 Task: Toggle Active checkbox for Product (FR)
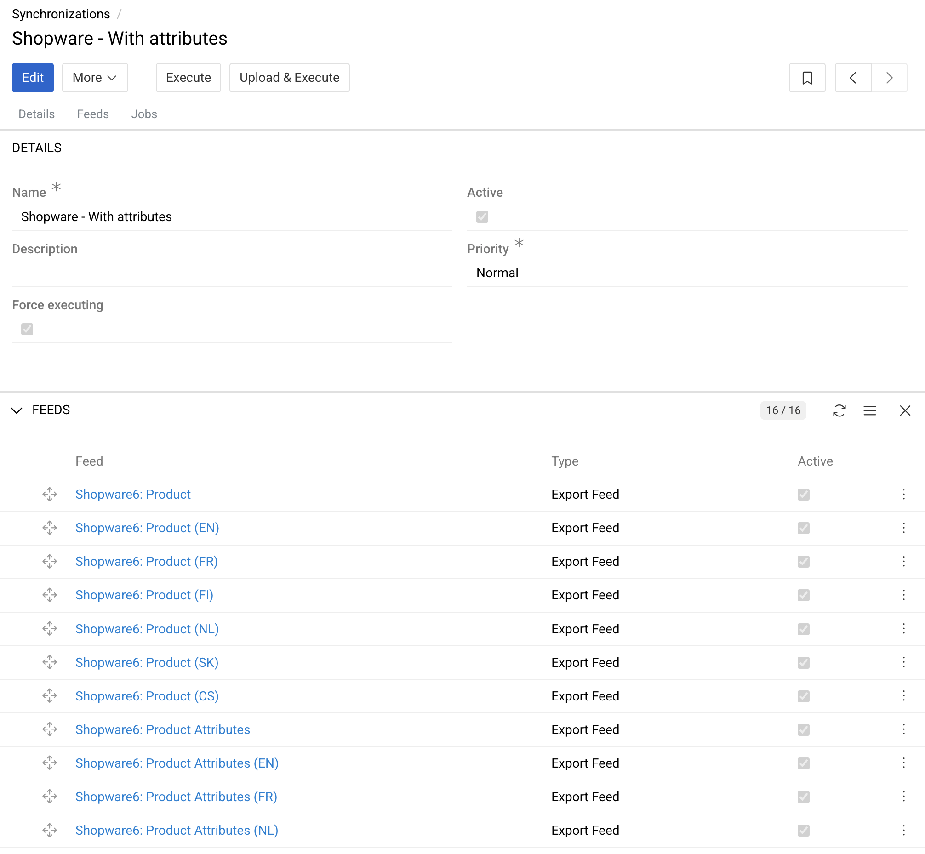coord(804,562)
